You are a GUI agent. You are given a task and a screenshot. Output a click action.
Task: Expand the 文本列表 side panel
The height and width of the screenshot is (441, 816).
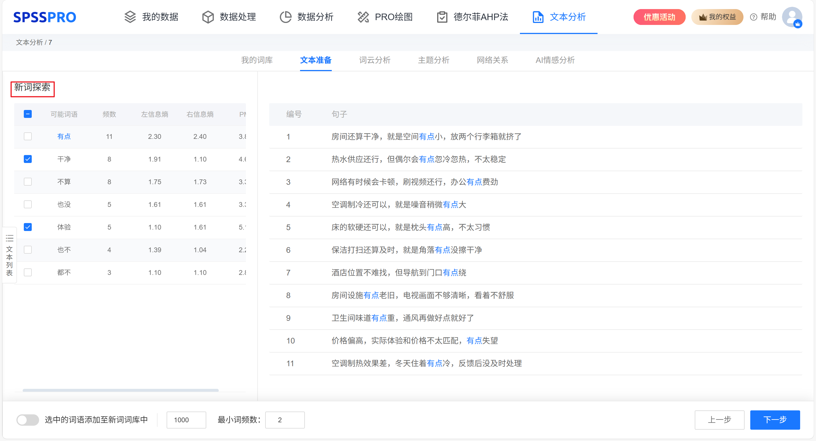click(10, 255)
